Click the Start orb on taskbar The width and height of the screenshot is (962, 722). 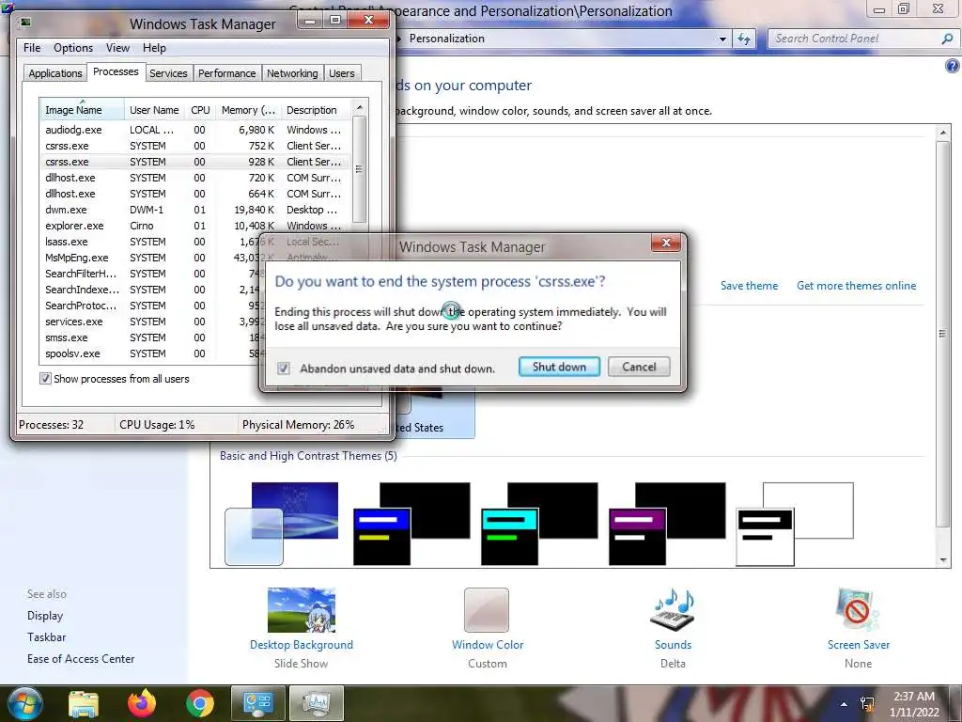tap(23, 703)
